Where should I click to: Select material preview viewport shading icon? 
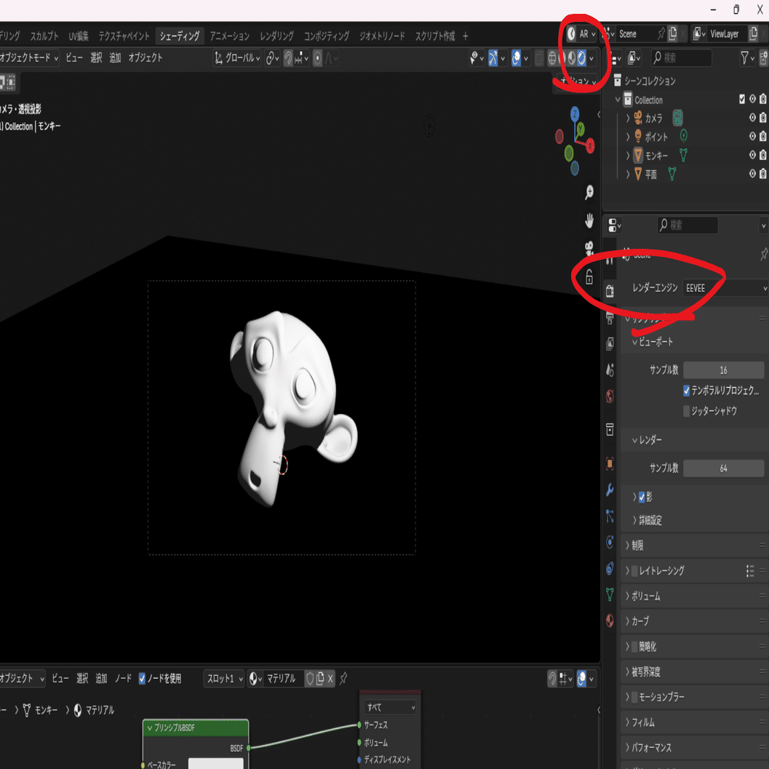point(572,58)
